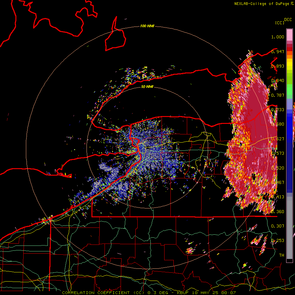Sample the light pink segment atop color scale
The image size is (295, 295).
click(289, 35)
